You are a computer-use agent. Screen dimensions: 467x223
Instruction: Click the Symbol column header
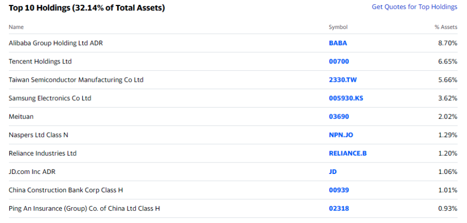coord(338,27)
